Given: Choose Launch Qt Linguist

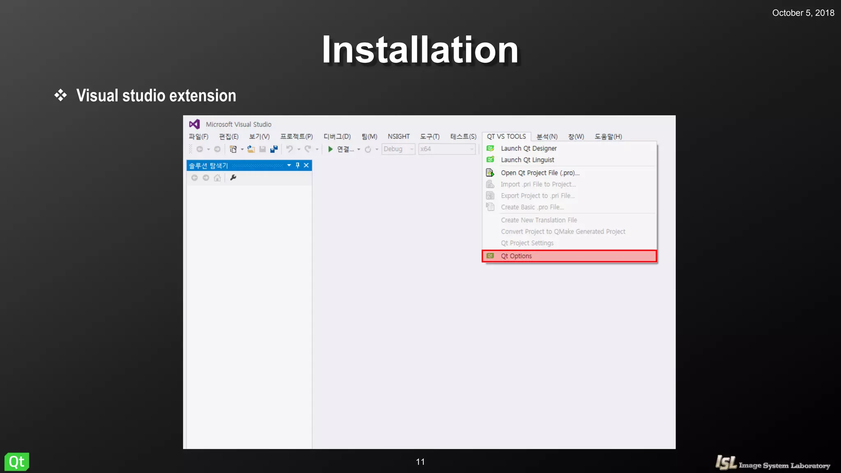Looking at the screenshot, I should 527,160.
